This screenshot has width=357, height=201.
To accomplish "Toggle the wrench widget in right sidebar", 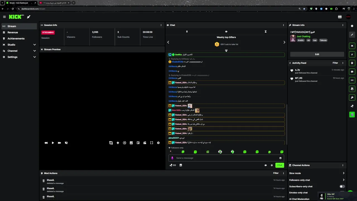I will click(352, 97).
